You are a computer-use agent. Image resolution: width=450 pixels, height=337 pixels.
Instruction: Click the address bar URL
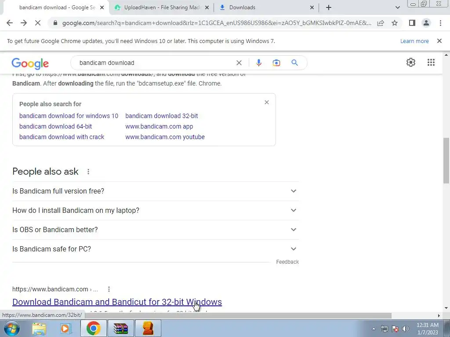(217, 23)
